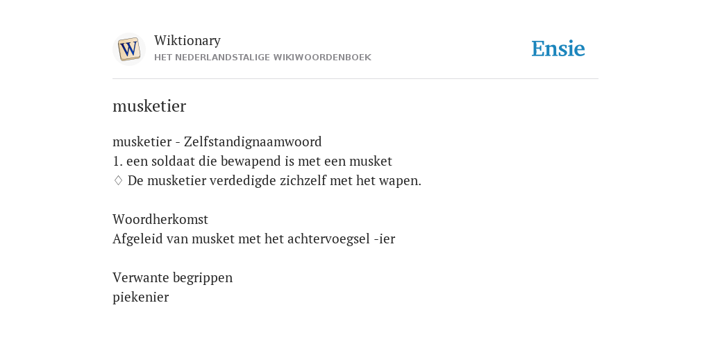Click the 'Woordherkomst' section label
Image resolution: width=711 pixels, height=355 pixels.
160,219
